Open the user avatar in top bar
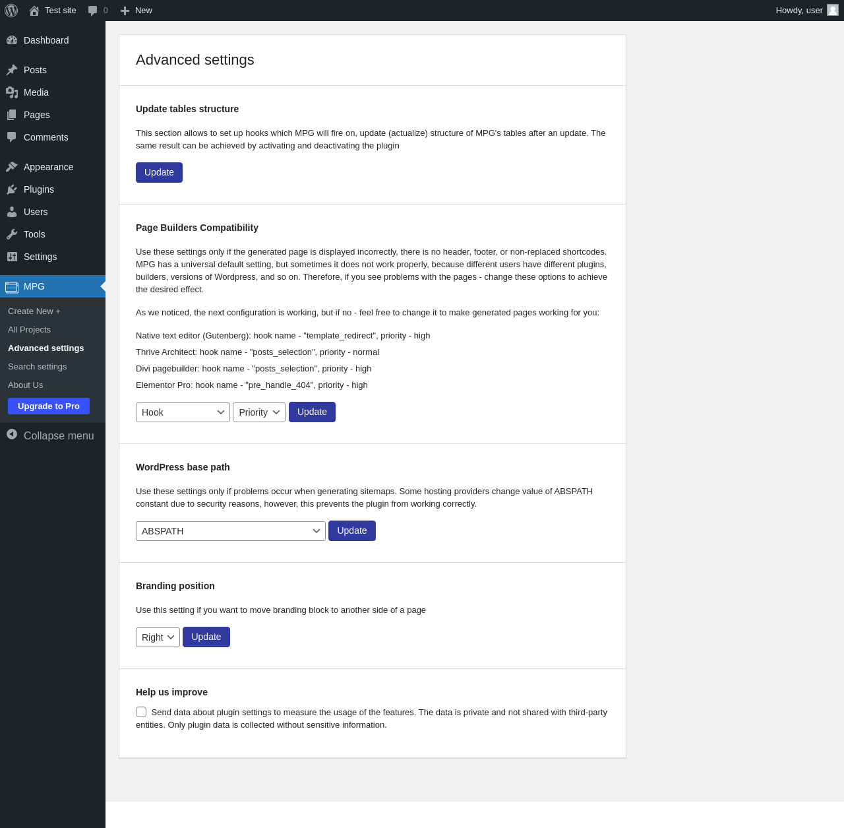844x828 pixels. tap(833, 10)
